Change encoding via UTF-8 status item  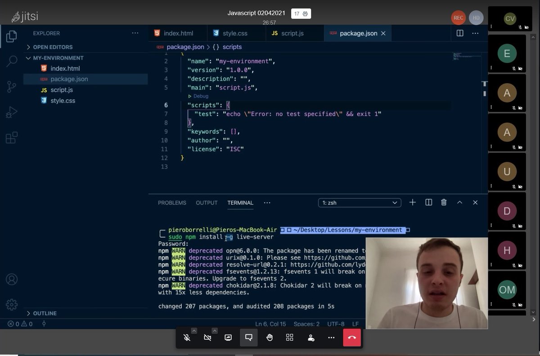[x=336, y=324]
